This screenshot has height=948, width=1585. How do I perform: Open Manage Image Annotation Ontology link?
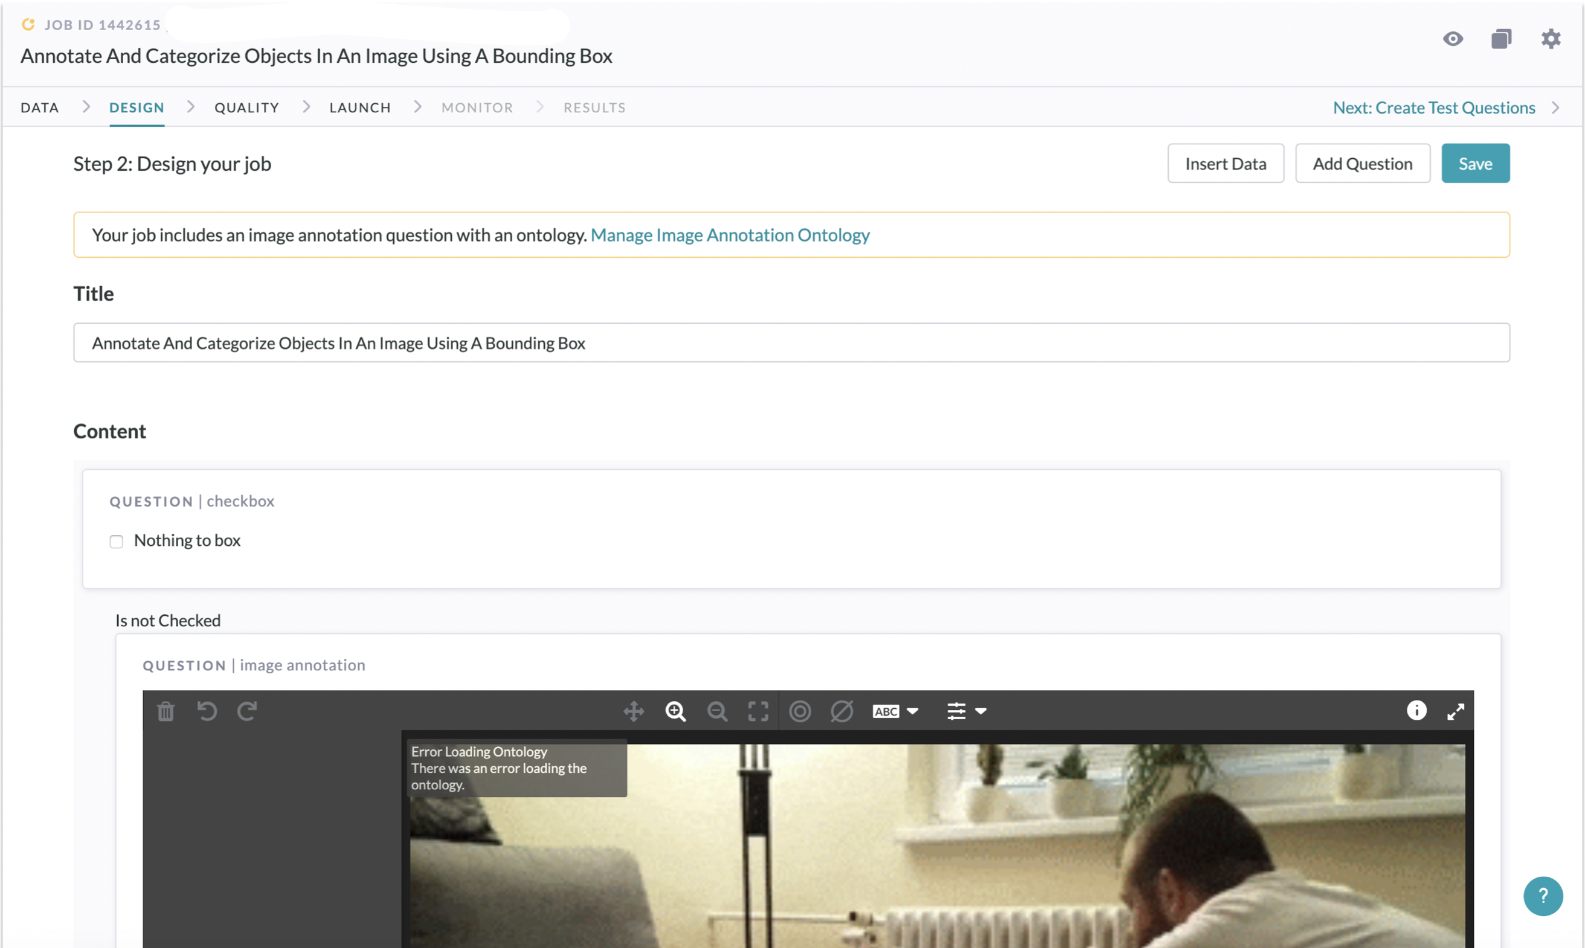pyautogui.click(x=730, y=235)
